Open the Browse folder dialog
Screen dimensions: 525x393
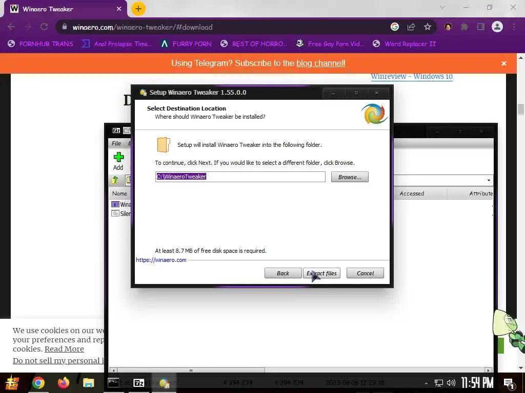[350, 177]
